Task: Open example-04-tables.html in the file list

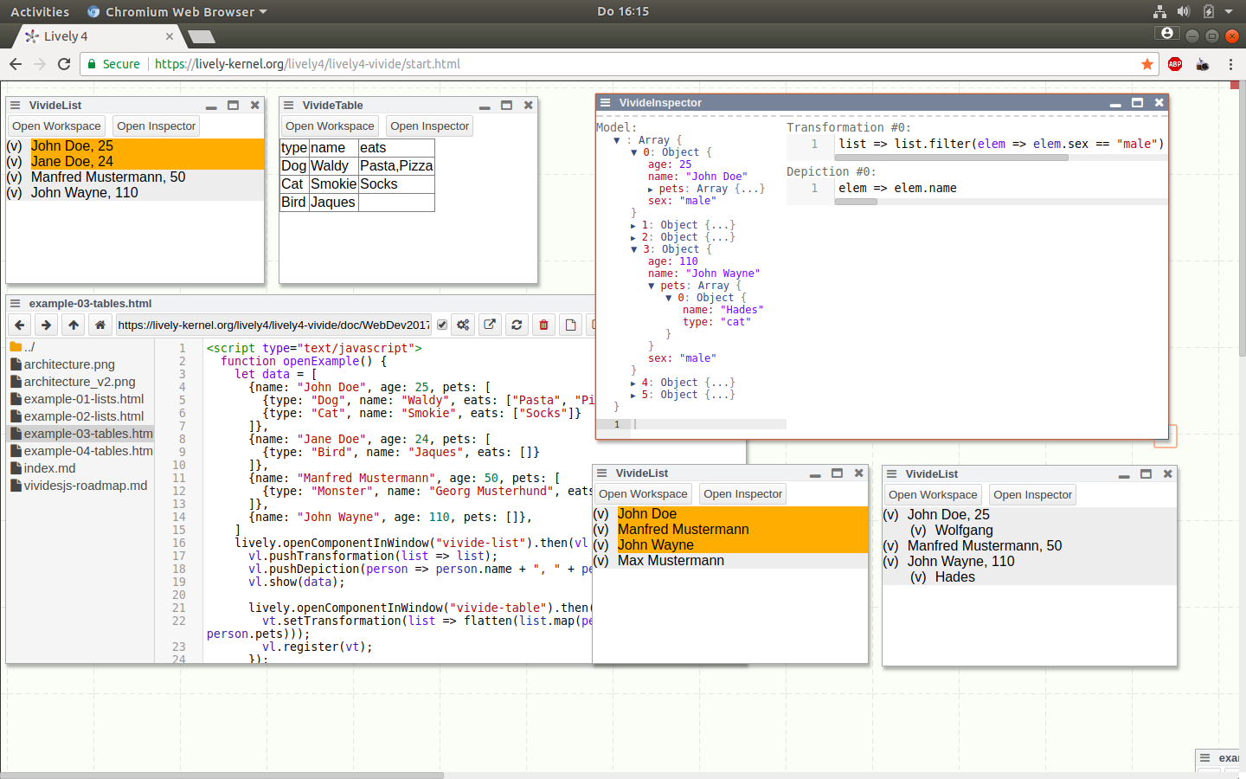Action: 87,451
